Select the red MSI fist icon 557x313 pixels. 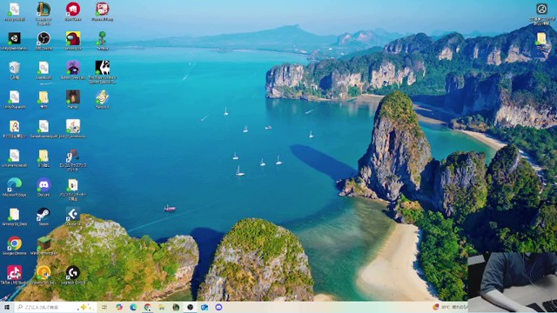tap(73, 10)
